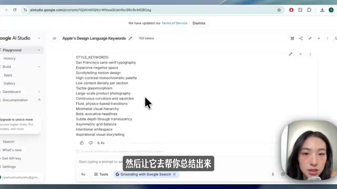Open Settings in the sidebar
Viewport: 337px width, 189px height.
tap(9, 167)
